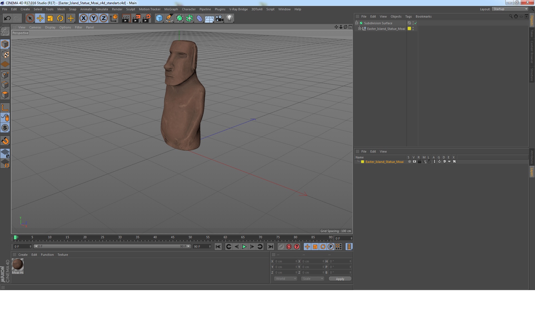Click yellow layer color swatch
The height and width of the screenshot is (323, 535).
pos(363,162)
